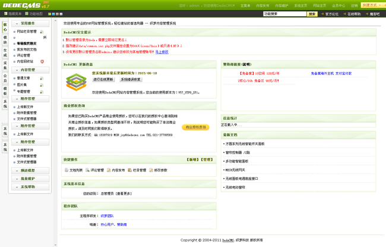This screenshot has height=247, width=386.
Task: Expand the 批量维护 sidebar section
Action: [30, 179]
